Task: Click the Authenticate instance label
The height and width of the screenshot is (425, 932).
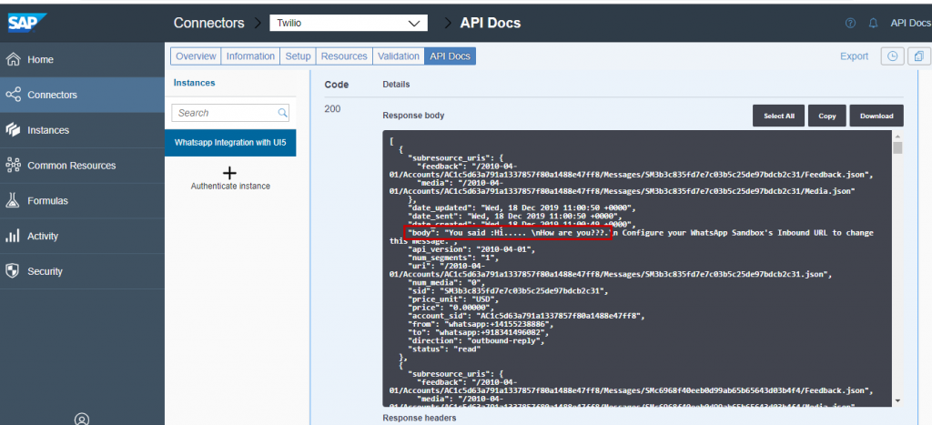Action: (x=230, y=186)
